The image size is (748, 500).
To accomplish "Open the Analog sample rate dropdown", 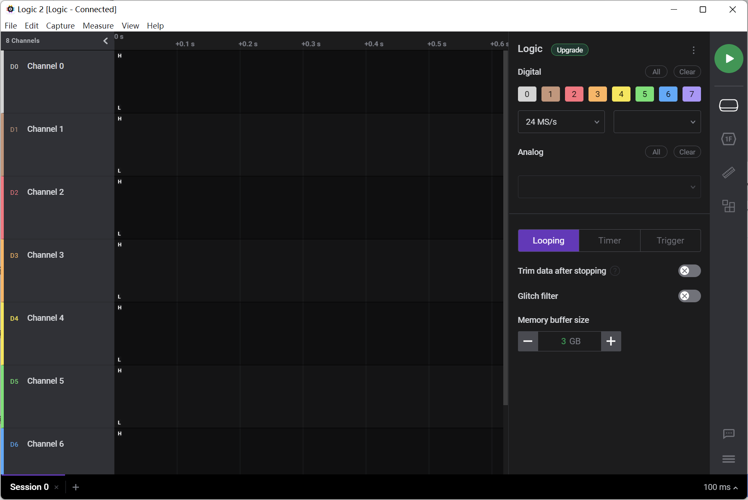I will tap(609, 187).
